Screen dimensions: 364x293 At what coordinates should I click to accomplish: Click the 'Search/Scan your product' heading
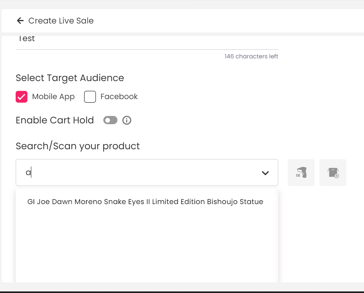point(78,146)
